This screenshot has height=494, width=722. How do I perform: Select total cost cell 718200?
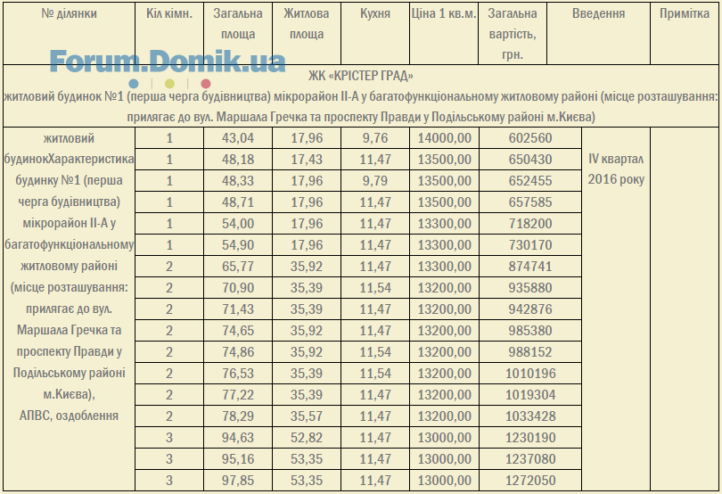point(530,224)
